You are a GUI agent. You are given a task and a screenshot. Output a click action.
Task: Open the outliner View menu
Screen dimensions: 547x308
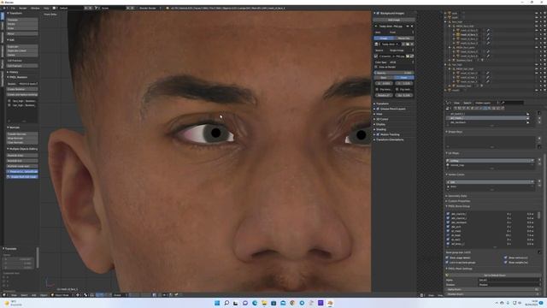456,103
